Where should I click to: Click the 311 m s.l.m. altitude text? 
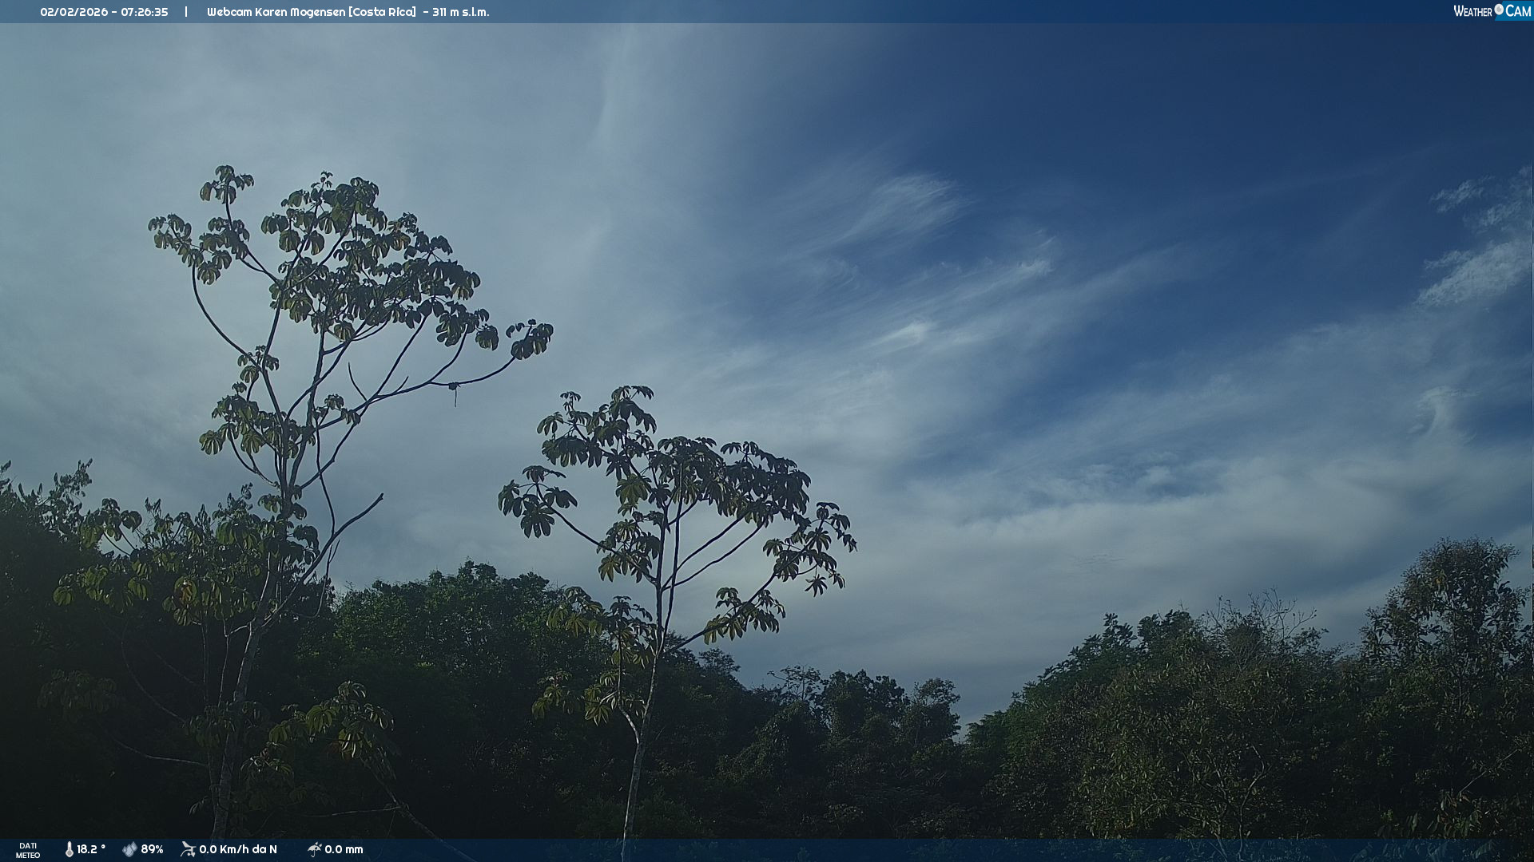461,12
